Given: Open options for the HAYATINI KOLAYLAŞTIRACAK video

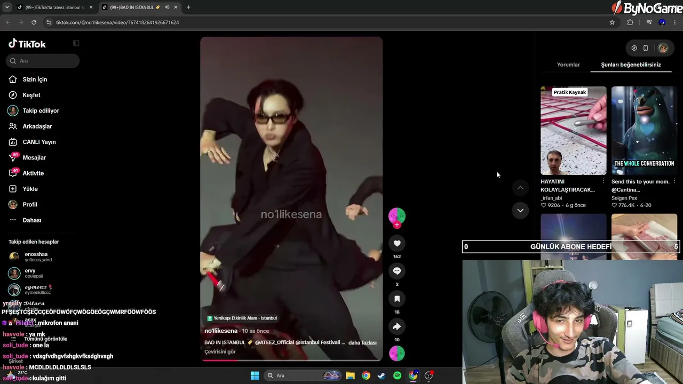Looking at the screenshot, I should tap(603, 181).
